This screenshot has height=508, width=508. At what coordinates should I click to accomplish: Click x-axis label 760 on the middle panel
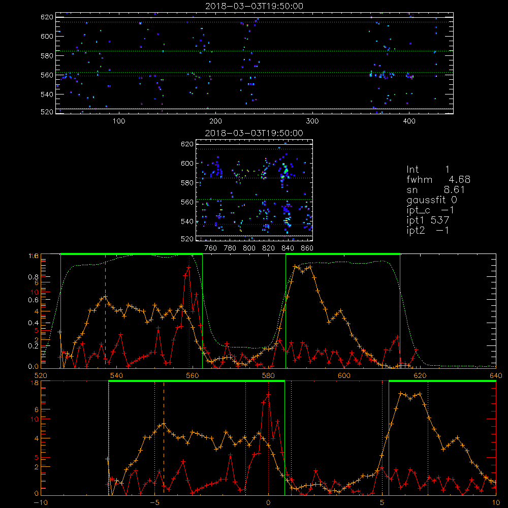[211, 248]
